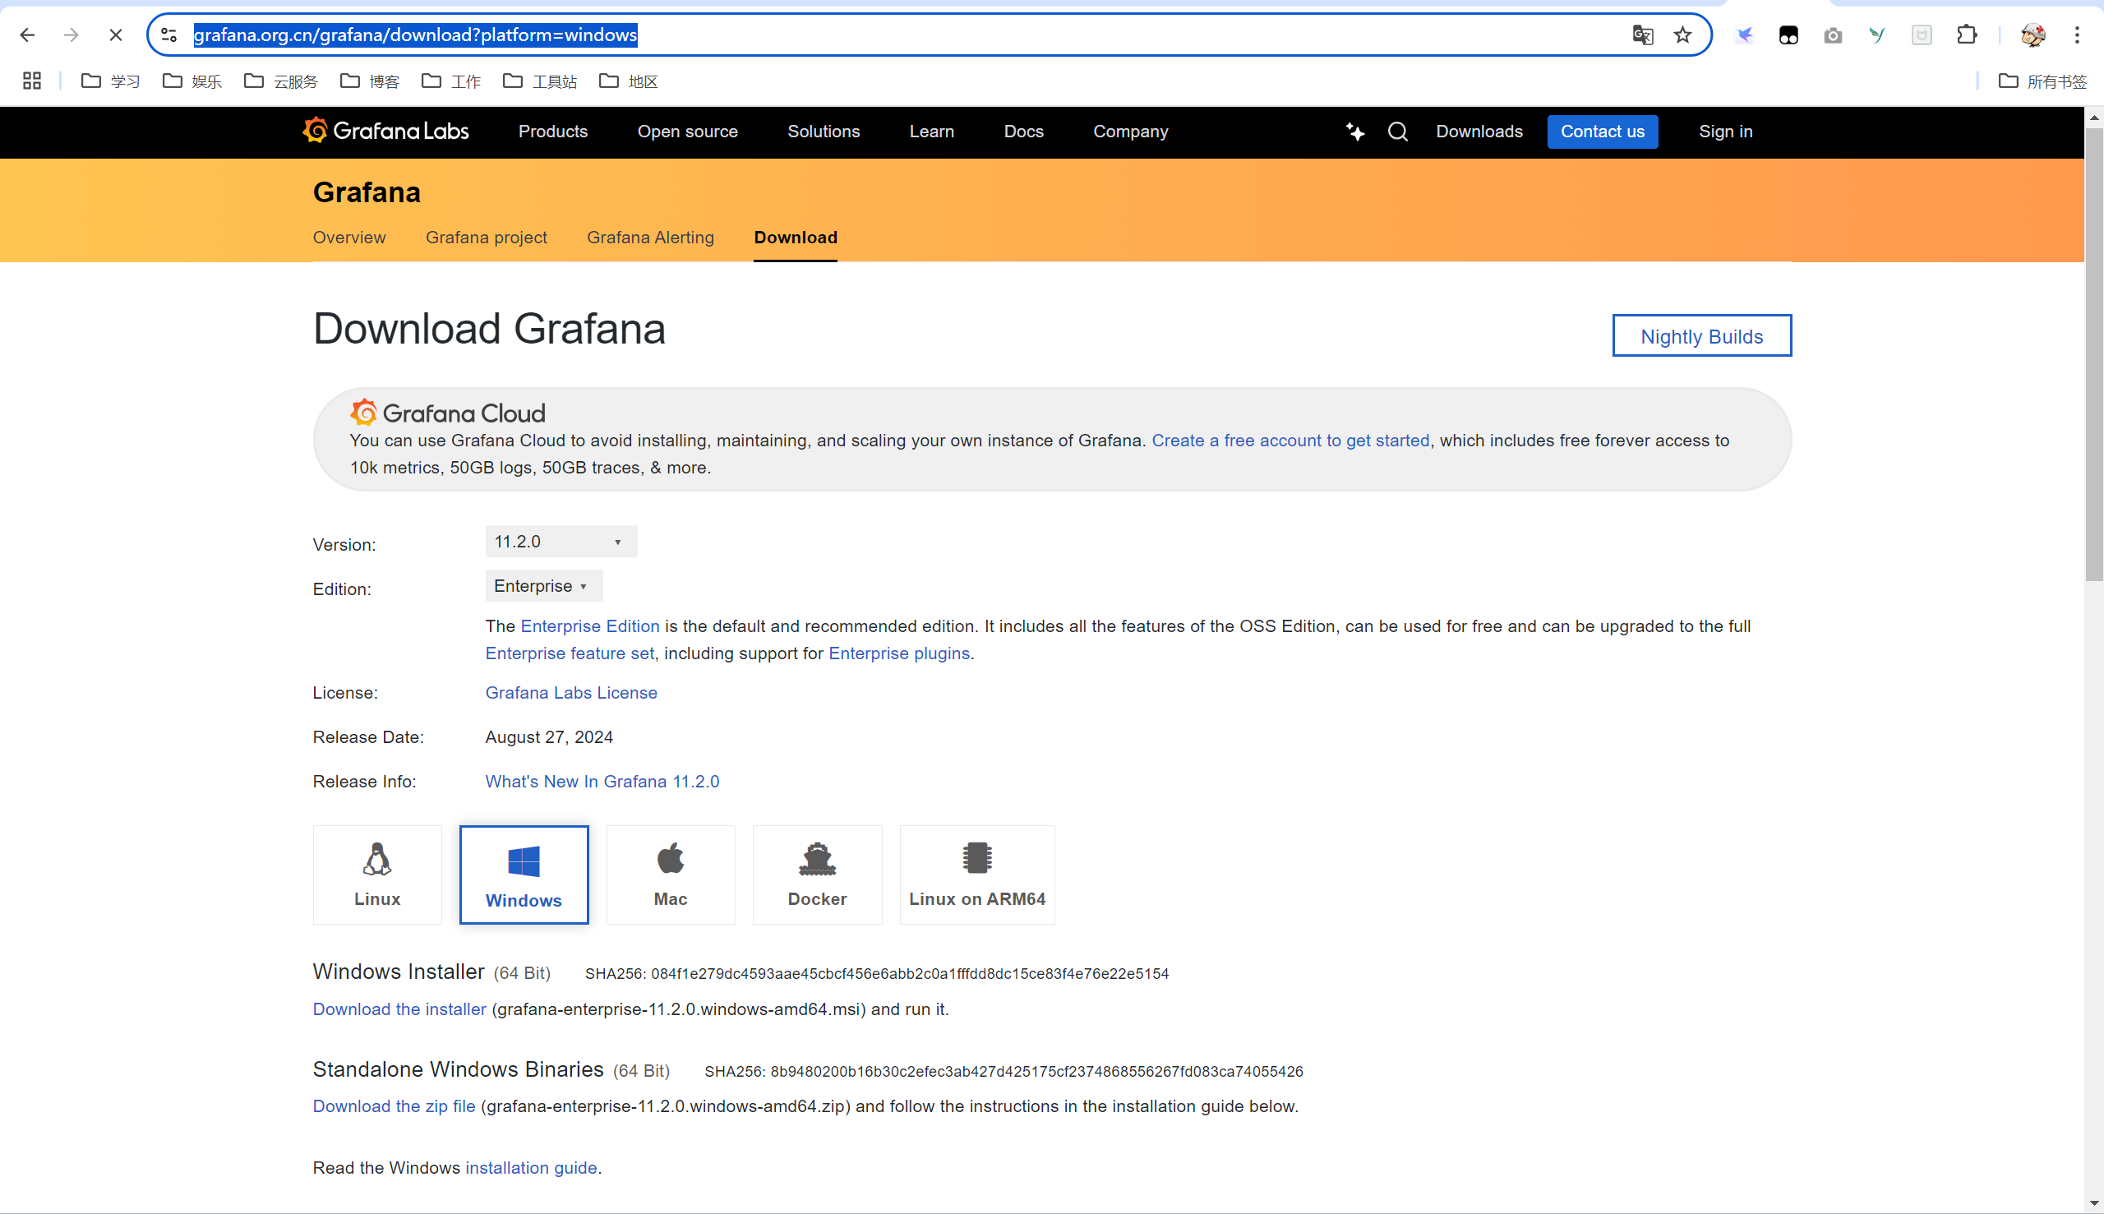This screenshot has width=2104, height=1214.
Task: Switch to the Grafana Alerting tab
Action: tap(650, 238)
